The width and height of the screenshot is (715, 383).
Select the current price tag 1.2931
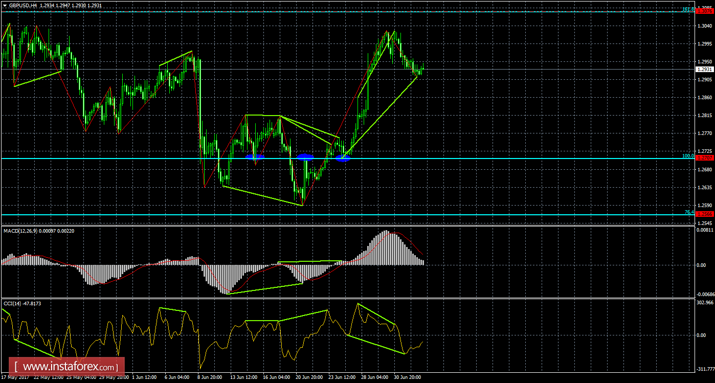704,70
